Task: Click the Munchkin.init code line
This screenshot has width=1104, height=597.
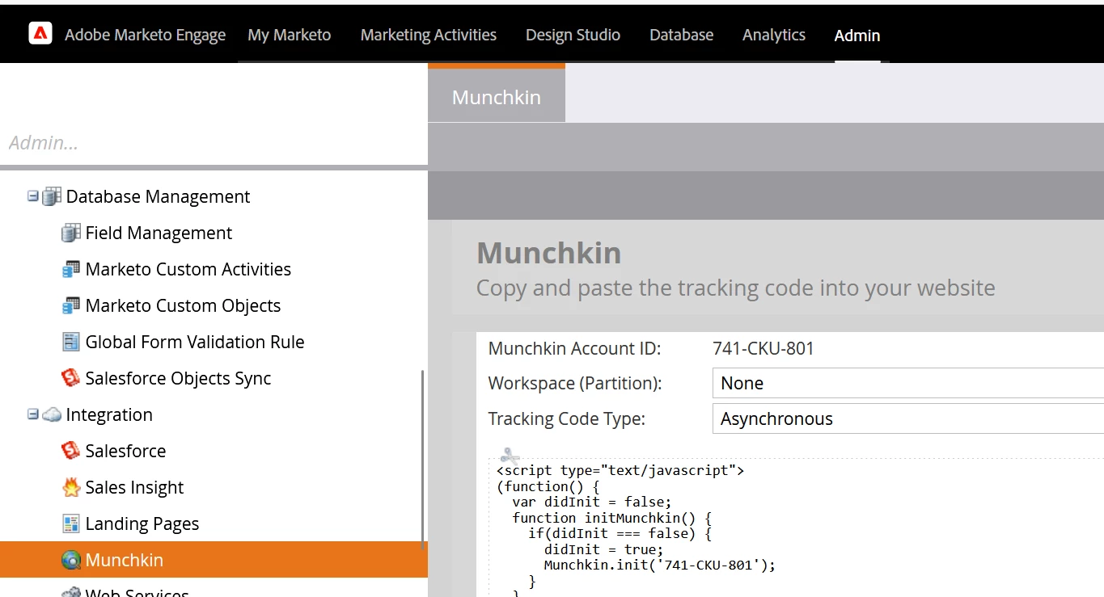Action: click(x=659, y=565)
